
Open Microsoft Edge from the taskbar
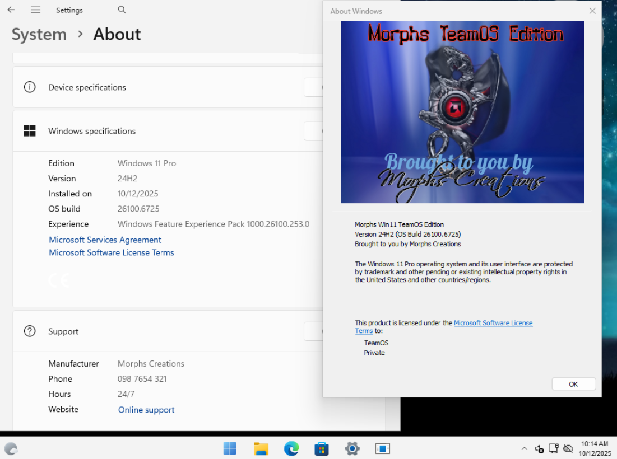coord(291,448)
